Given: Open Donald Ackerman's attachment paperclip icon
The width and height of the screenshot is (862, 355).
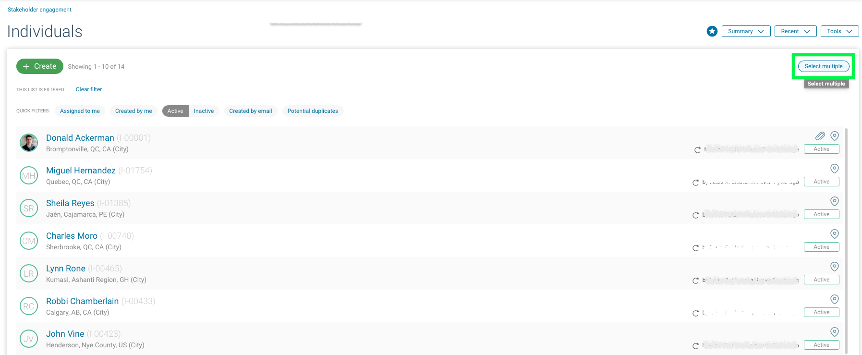Looking at the screenshot, I should pyautogui.click(x=820, y=136).
